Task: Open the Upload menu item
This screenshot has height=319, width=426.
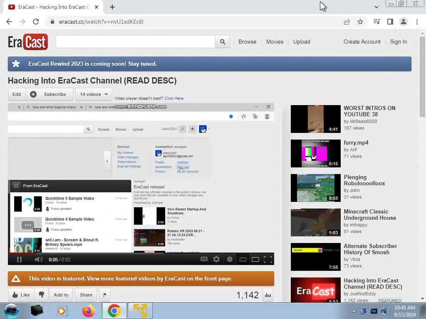Action: pyautogui.click(x=302, y=42)
